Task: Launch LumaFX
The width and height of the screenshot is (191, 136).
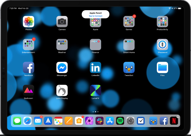Action: (x=95, y=90)
